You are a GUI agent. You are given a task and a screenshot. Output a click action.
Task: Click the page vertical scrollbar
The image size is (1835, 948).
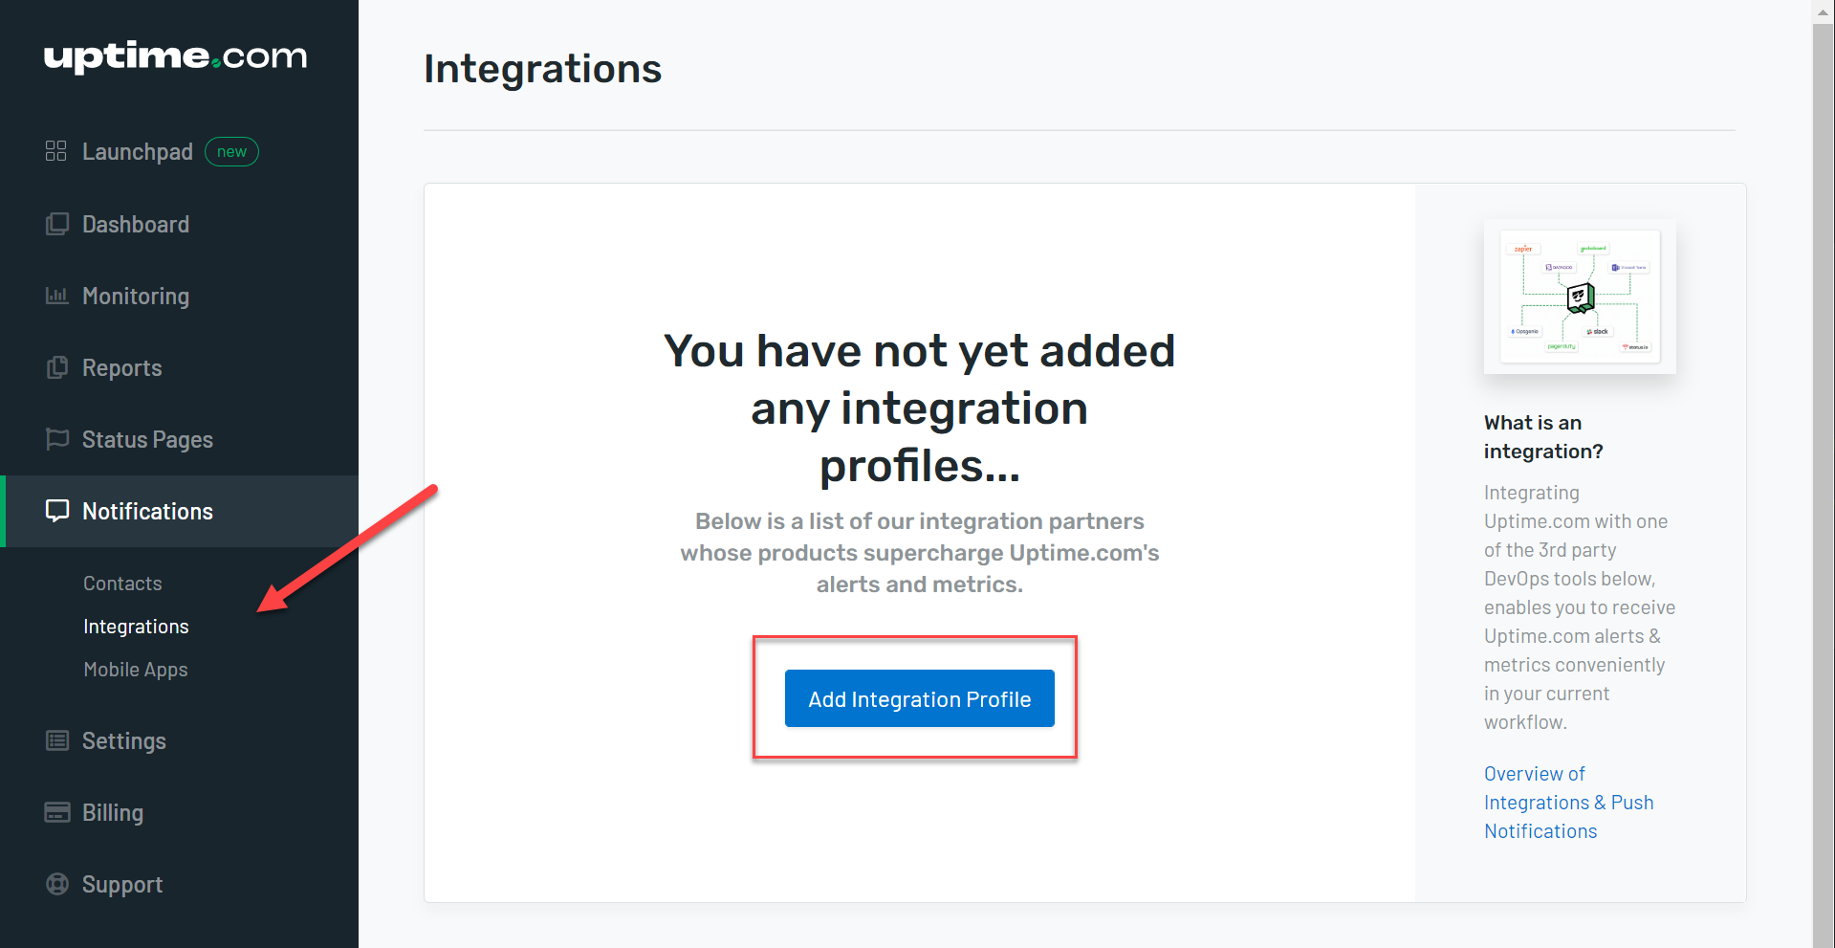pos(1824,478)
